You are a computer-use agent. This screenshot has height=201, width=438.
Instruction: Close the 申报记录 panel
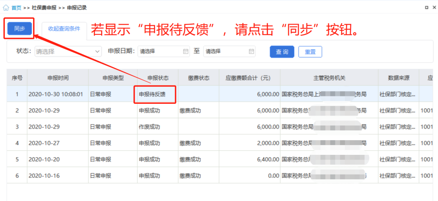(x=434, y=7)
